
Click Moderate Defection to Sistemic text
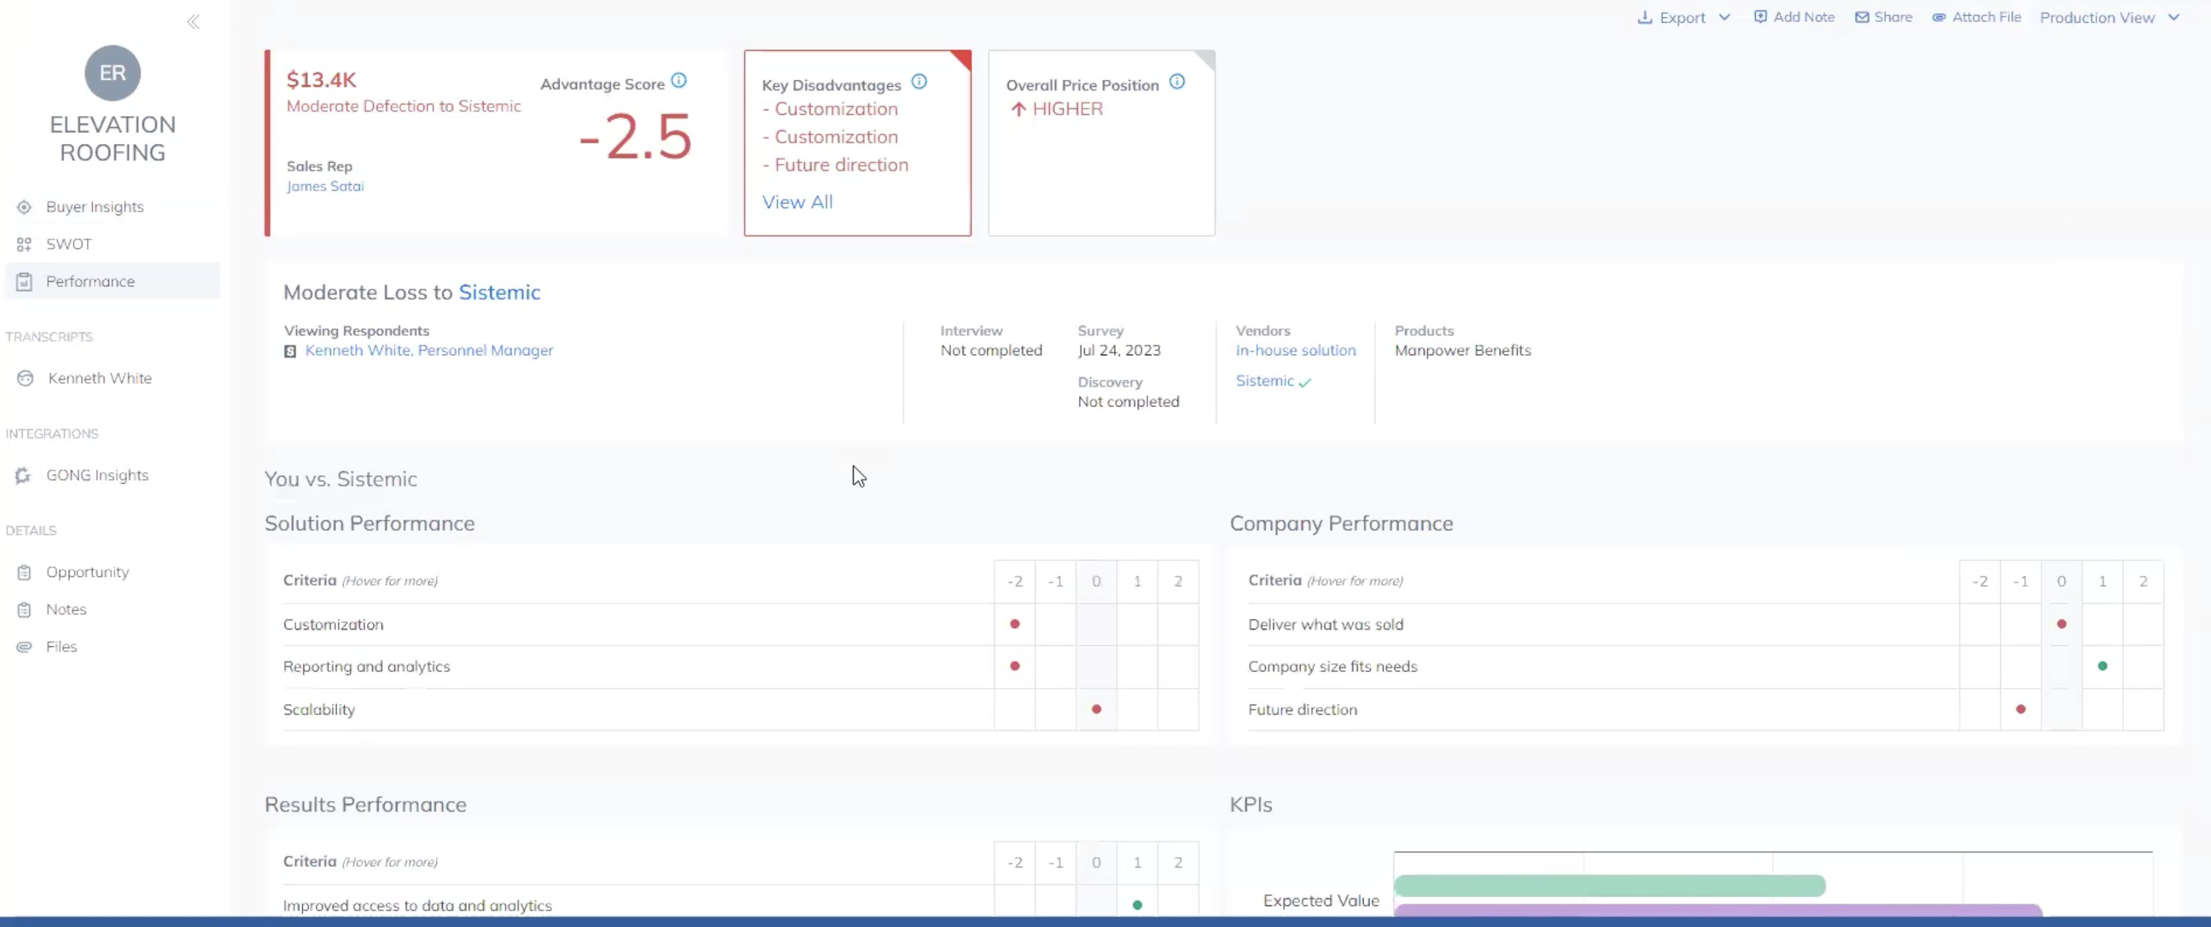[403, 106]
